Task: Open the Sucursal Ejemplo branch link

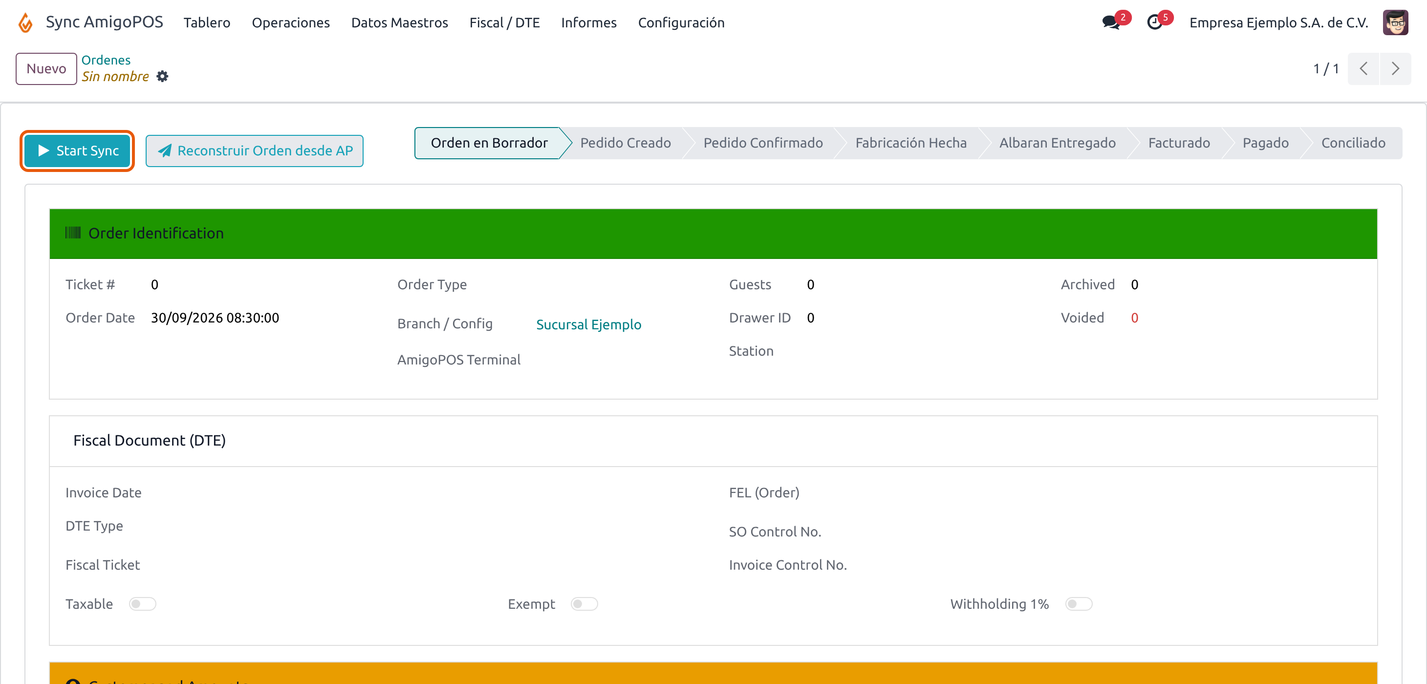Action: pos(588,324)
